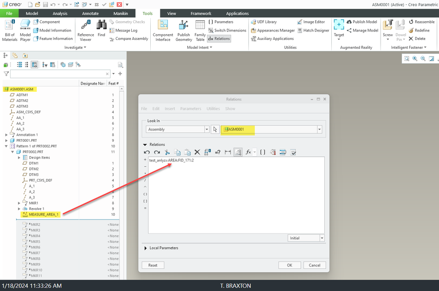Image resolution: width=439 pixels, height=291 pixels.
Task: Collapse Pattern 1 of PRT0002.PRT node
Action: pyautogui.click(x=7, y=146)
